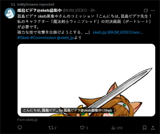Bookmark this post
This screenshot has height=134, width=160.
point(145,128)
